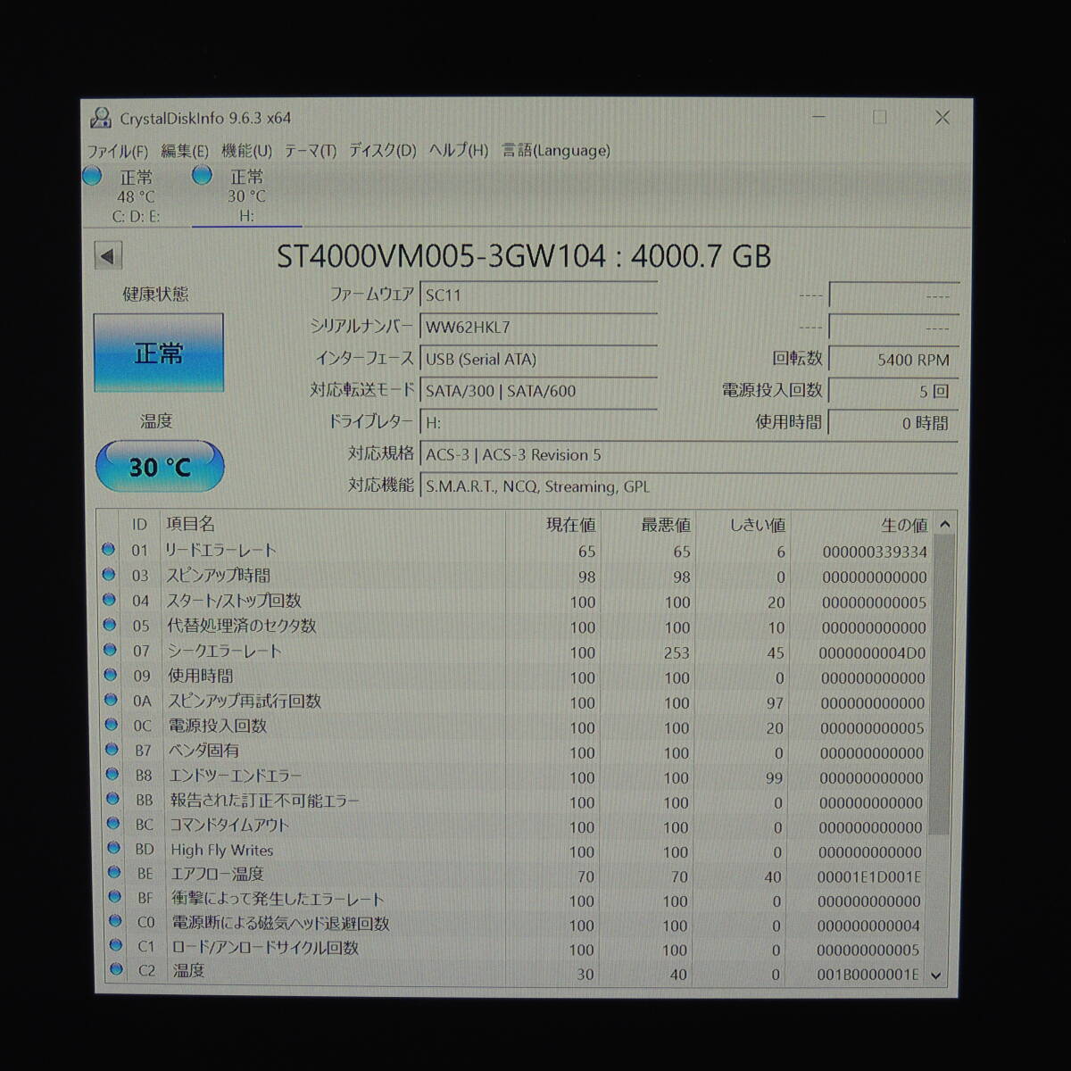1071x1071 pixels.
Task: Click the interface field USB (Serial ATA)
Action: pos(539,360)
